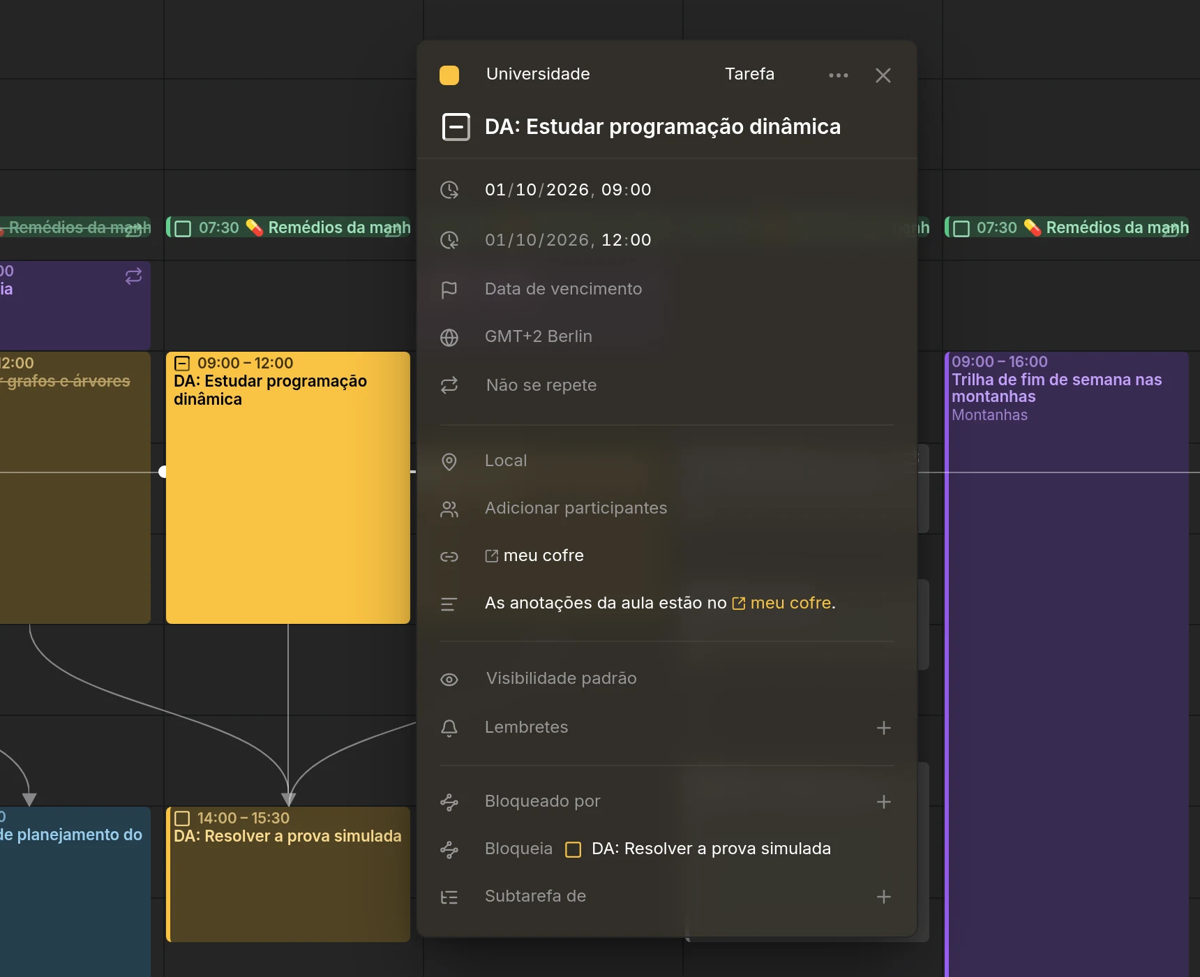Open the orange meu cofre link in the description
Viewport: 1200px width, 977px height.
790,603
